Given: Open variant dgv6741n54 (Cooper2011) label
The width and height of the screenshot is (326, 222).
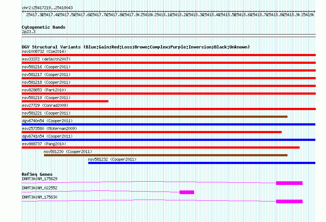Looking at the screenshot, I should click(x=47, y=136).
